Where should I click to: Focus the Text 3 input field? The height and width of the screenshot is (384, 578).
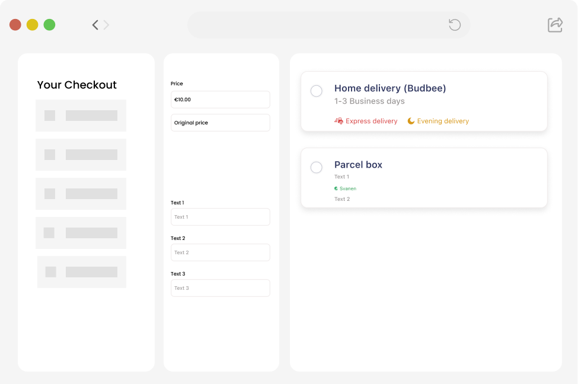[x=220, y=288]
